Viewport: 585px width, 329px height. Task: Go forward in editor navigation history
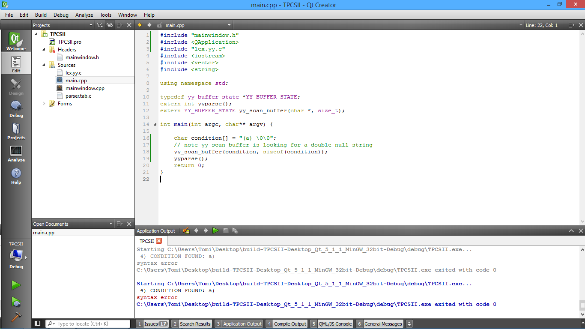click(149, 25)
